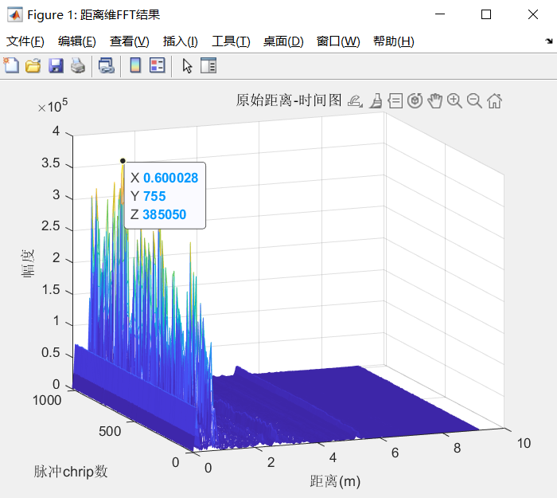Click the data tip Z value 385050

tap(165, 214)
